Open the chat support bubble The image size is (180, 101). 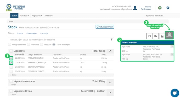point(175,93)
